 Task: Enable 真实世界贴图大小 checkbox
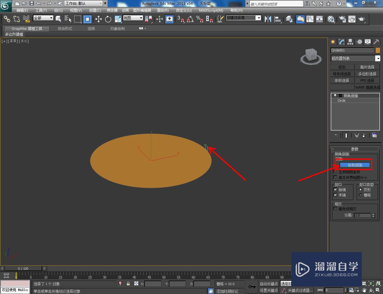[335, 177]
